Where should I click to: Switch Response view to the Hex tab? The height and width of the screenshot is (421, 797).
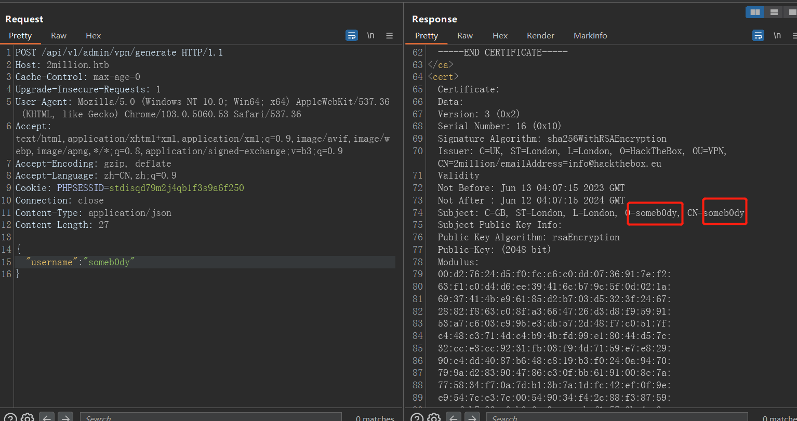(500, 35)
